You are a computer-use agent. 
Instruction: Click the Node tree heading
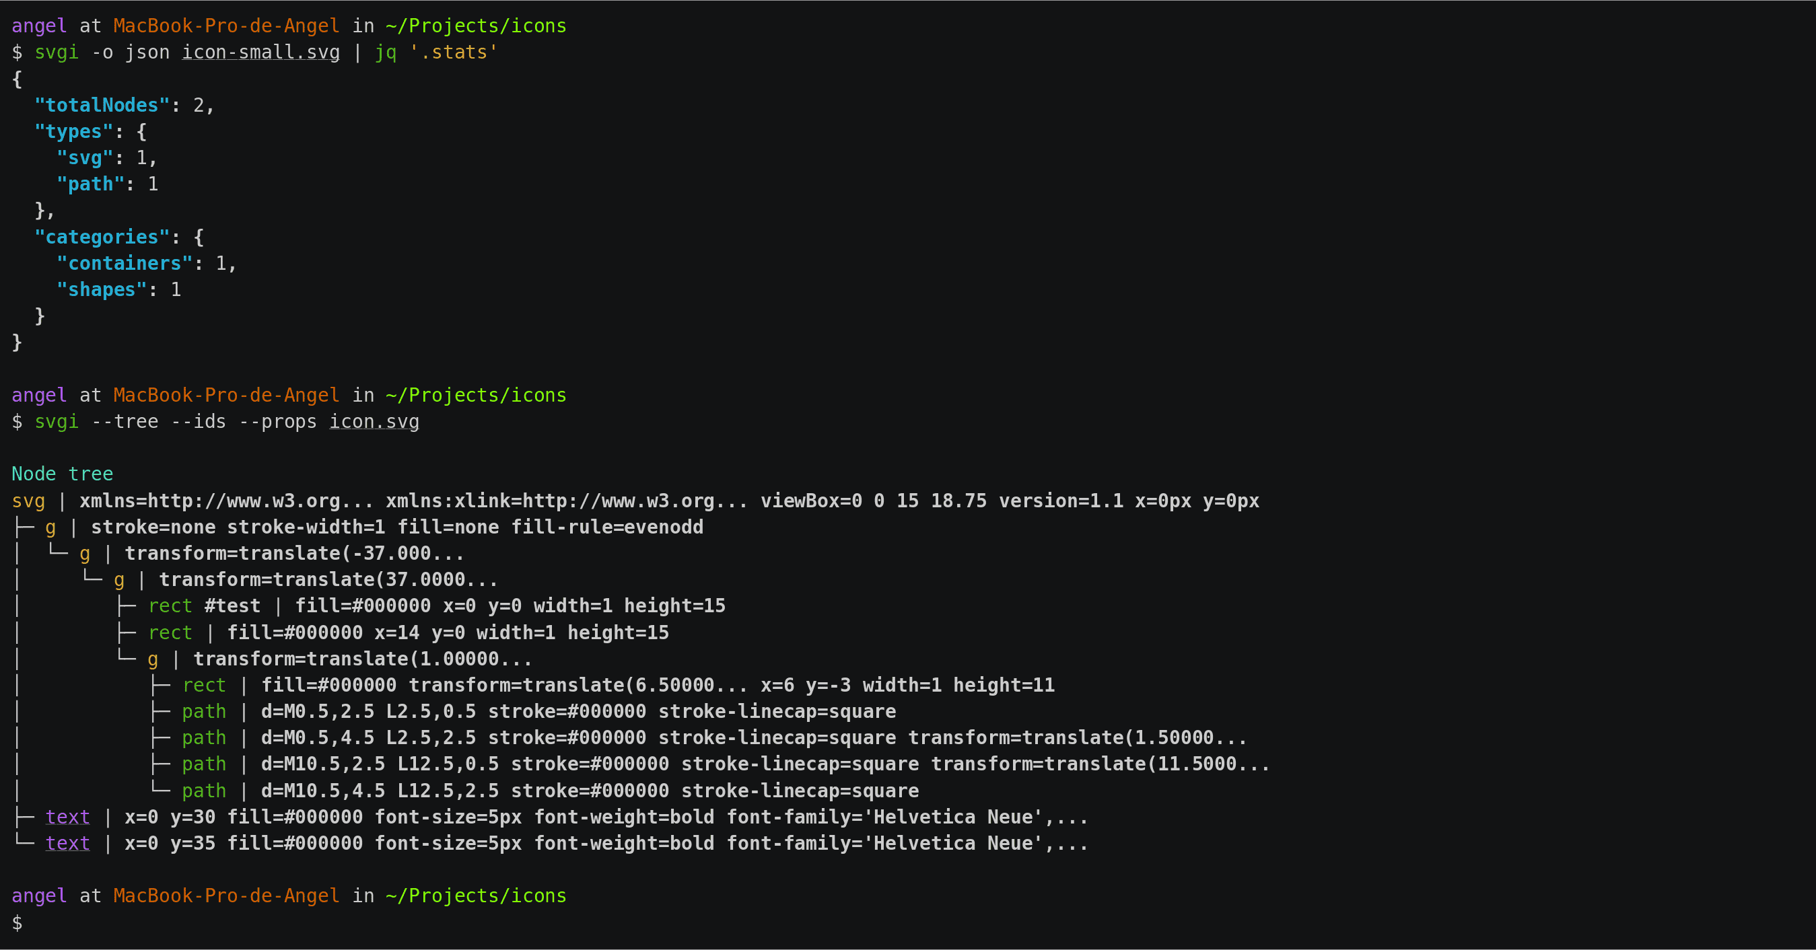(x=62, y=474)
